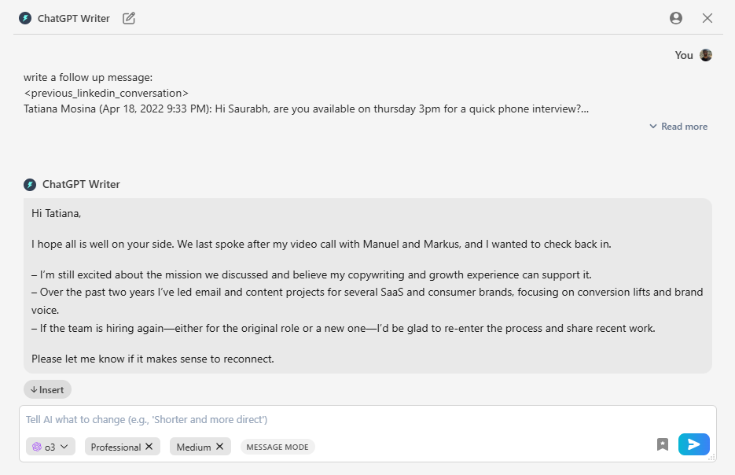
Task: Click the new chat compose icon
Action: tap(129, 18)
